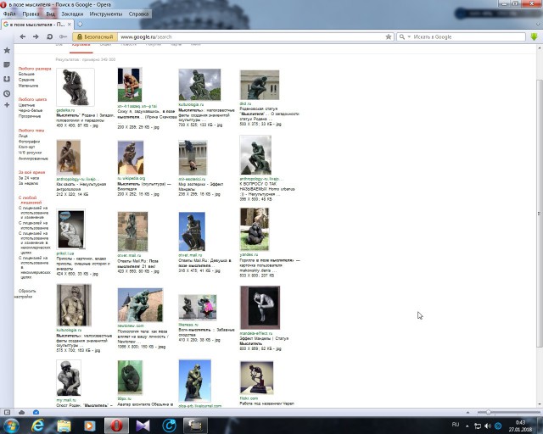Filter results За 24 часа
Image resolution: width=543 pixels, height=434 pixels.
29,178
